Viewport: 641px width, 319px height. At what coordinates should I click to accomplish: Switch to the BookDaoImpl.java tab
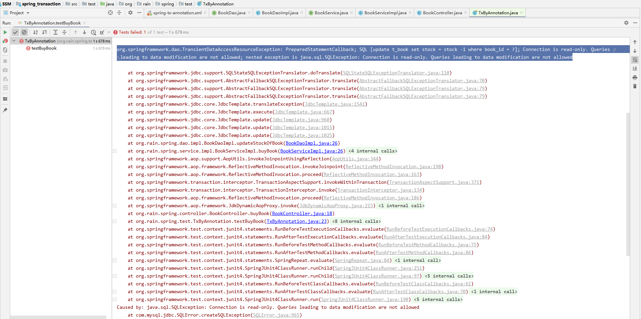pyautogui.click(x=280, y=13)
